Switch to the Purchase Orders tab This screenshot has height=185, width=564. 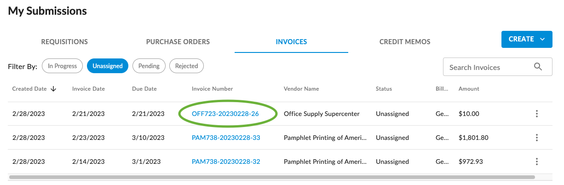pos(178,42)
